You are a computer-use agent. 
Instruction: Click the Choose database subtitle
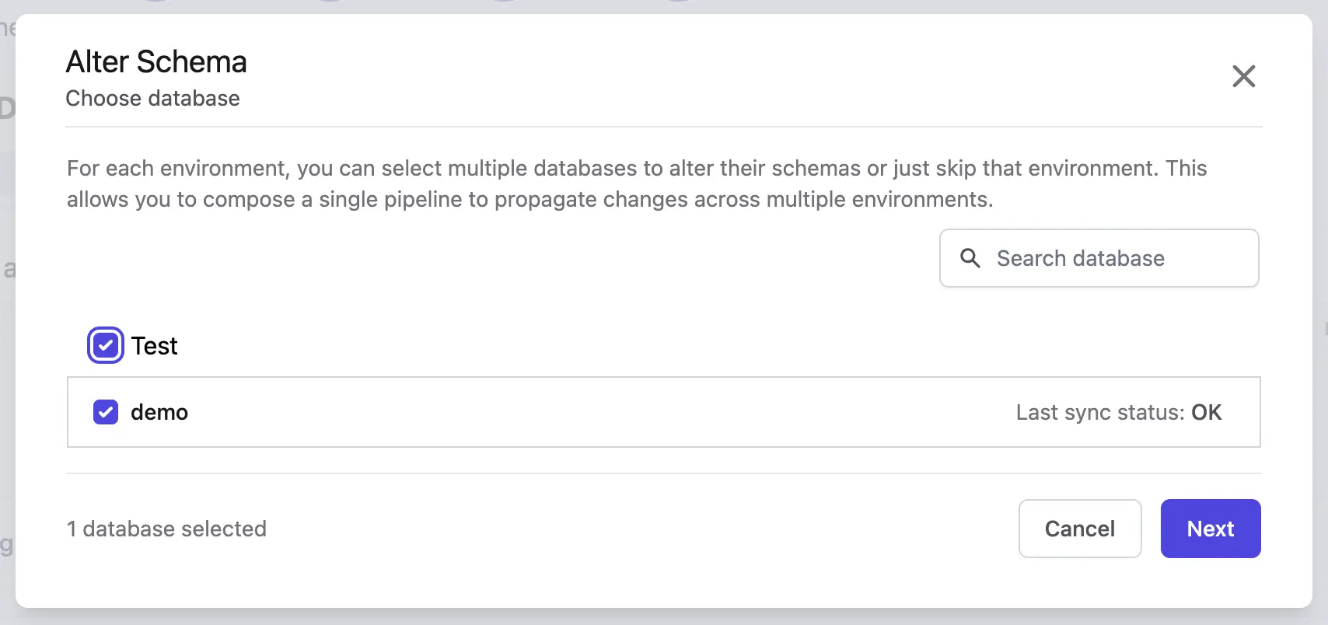pyautogui.click(x=152, y=99)
